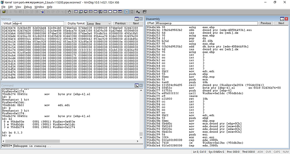Open the Help menu
This screenshot has height=154, width=290.
click(x=50, y=7)
